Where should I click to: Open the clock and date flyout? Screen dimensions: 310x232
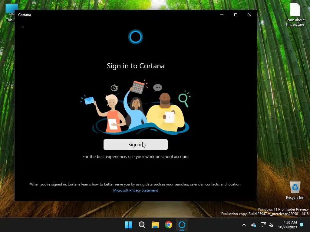pyautogui.click(x=287, y=225)
